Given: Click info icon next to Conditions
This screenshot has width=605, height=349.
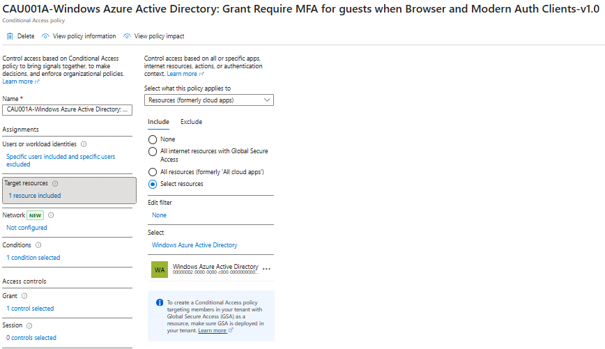Looking at the screenshot, I should pyautogui.click(x=38, y=245).
